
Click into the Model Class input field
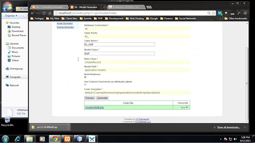[x=119, y=53]
